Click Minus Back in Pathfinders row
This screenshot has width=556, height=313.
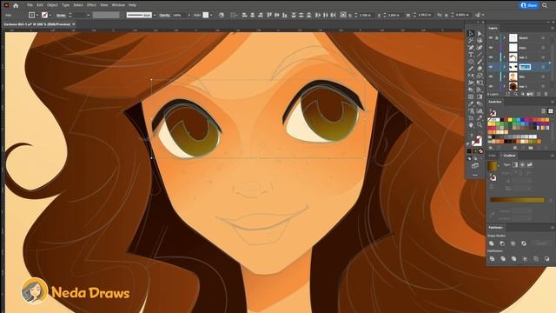[546, 259]
